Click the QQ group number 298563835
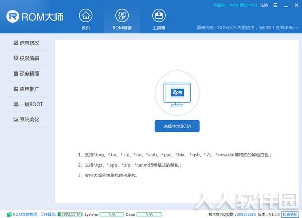The height and width of the screenshot is (218, 302). click(x=246, y=214)
